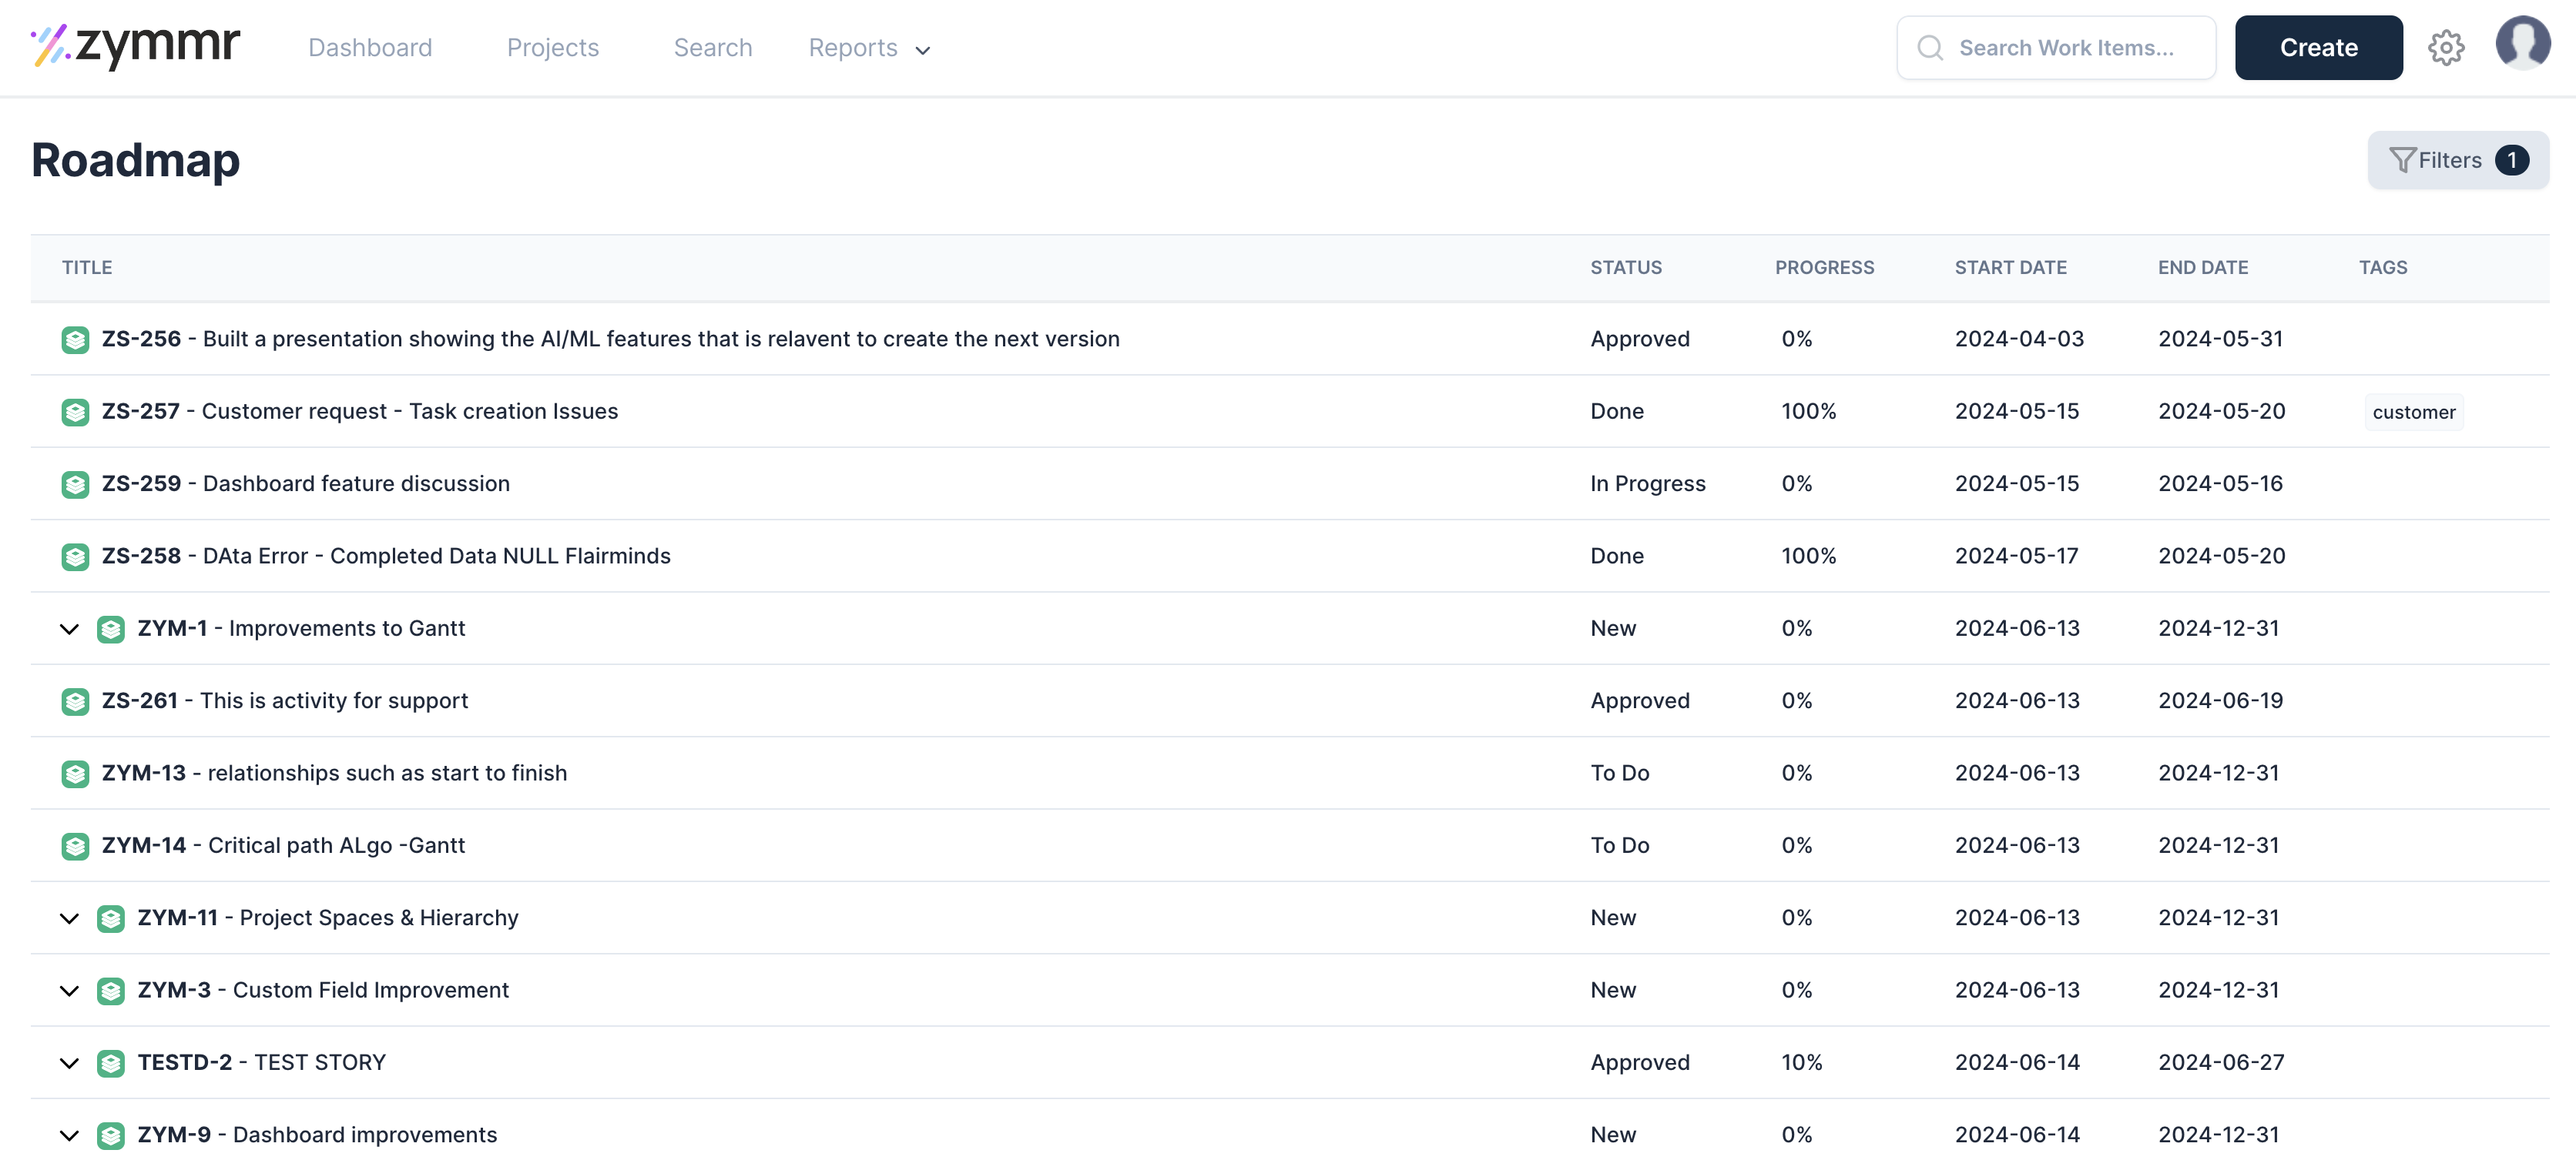Click the To Do status of ZYM-14
This screenshot has height=1170, width=2576.
pos(1620,845)
